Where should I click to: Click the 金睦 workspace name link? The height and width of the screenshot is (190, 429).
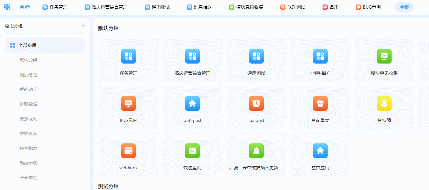point(25,7)
